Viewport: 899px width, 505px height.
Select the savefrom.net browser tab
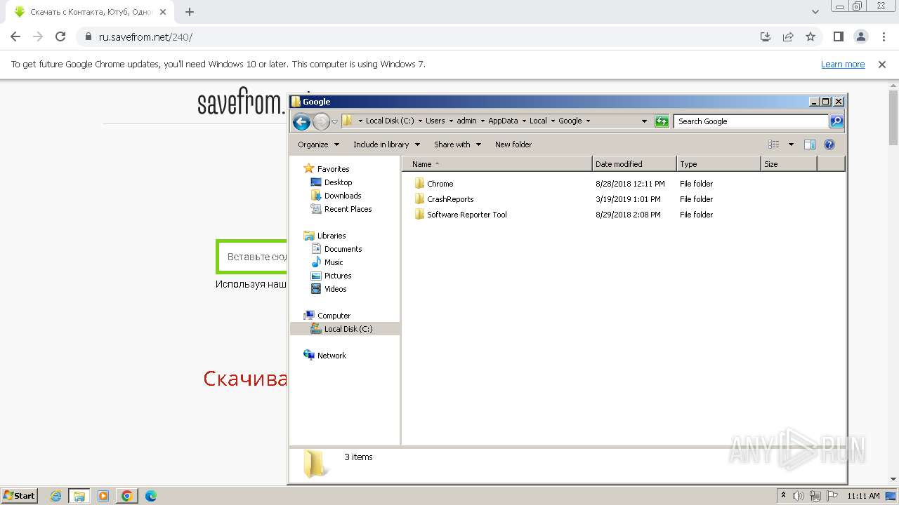point(91,12)
